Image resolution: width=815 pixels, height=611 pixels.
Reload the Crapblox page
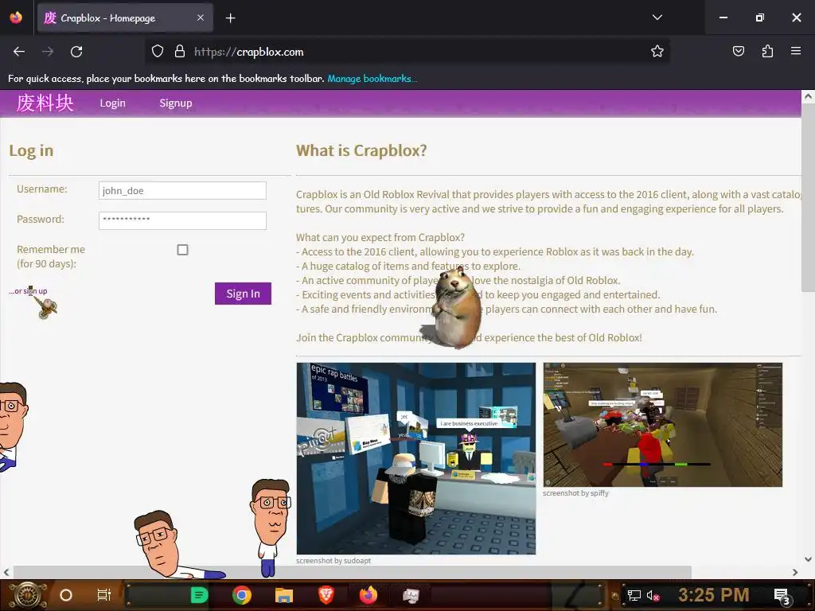click(x=76, y=52)
